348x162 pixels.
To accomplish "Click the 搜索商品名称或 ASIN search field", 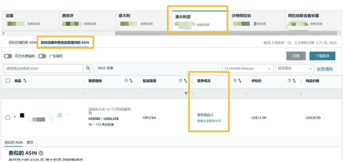I will point(43,68).
